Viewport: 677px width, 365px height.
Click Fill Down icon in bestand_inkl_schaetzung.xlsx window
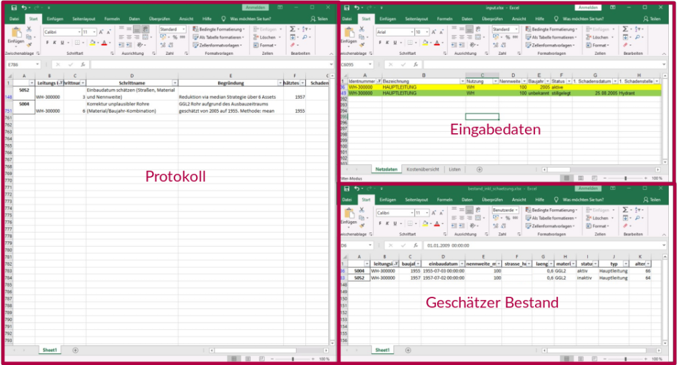(626, 218)
